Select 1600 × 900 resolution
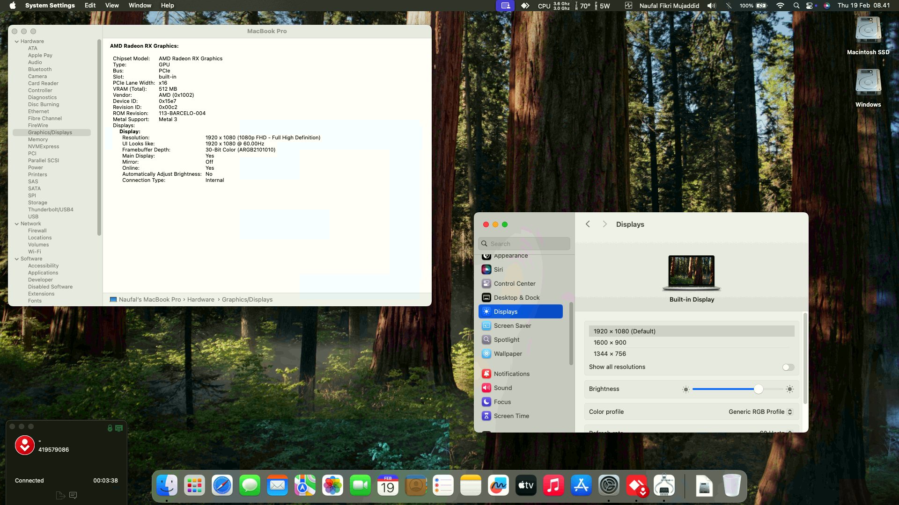 (x=692, y=342)
